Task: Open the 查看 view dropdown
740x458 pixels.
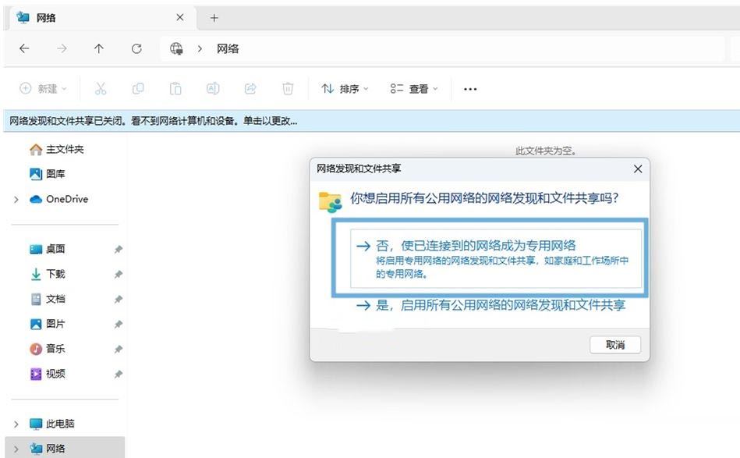Action: (414, 89)
